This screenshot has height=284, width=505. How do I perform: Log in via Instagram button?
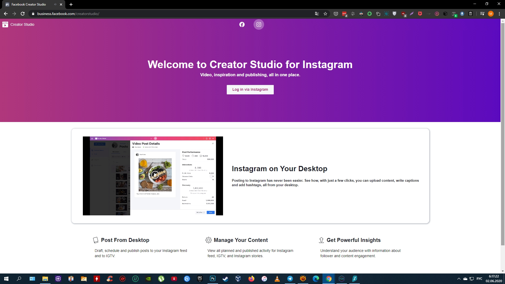coord(250,89)
